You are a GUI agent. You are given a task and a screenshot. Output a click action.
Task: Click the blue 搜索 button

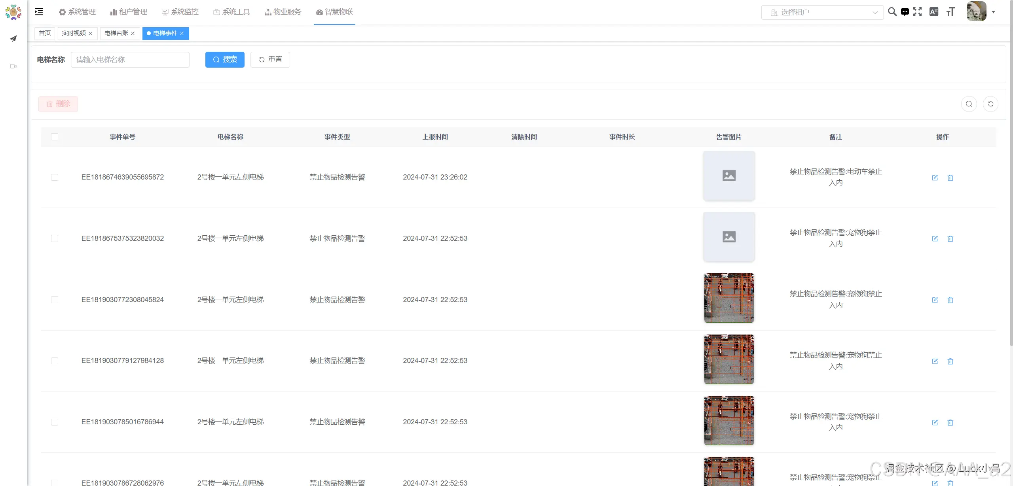(225, 59)
